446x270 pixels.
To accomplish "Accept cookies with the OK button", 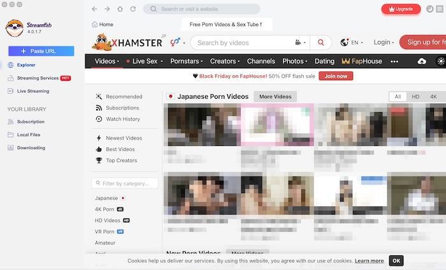I will [396, 260].
